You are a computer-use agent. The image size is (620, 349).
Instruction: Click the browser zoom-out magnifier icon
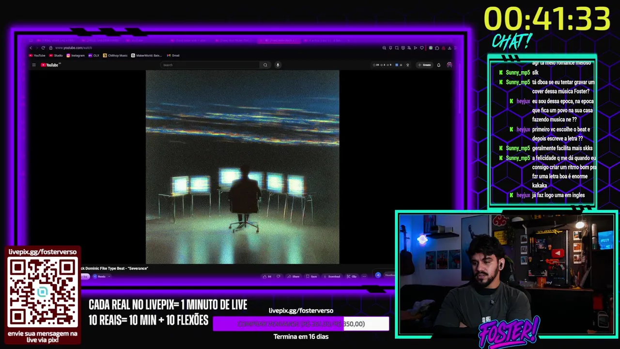(x=384, y=48)
